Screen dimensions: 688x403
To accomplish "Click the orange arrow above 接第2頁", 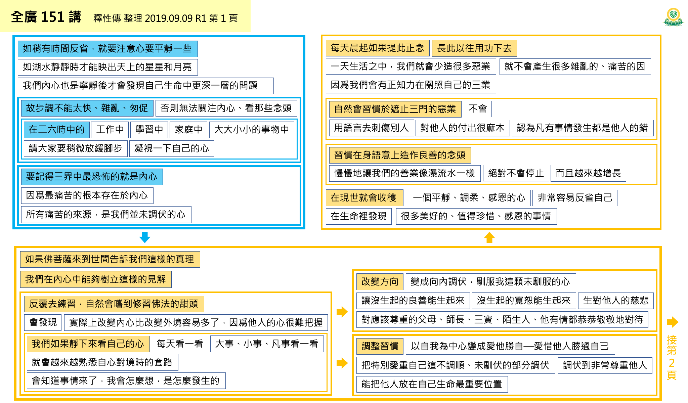I will pyautogui.click(x=672, y=322).
